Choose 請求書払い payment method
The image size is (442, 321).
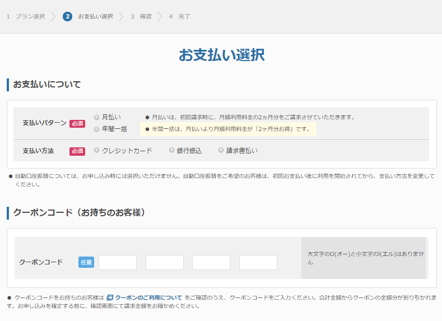(x=221, y=150)
